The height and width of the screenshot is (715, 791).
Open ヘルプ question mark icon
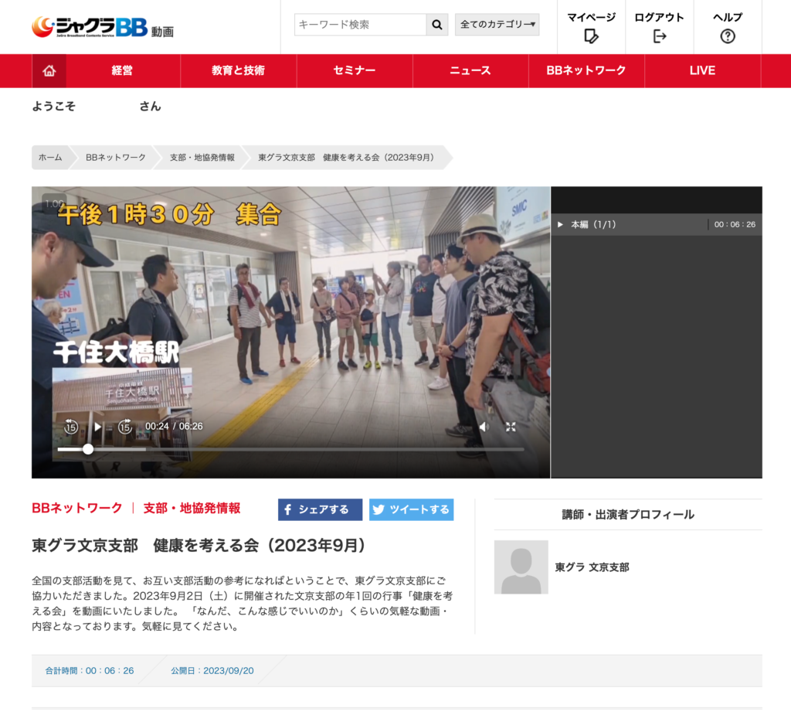[x=728, y=36]
